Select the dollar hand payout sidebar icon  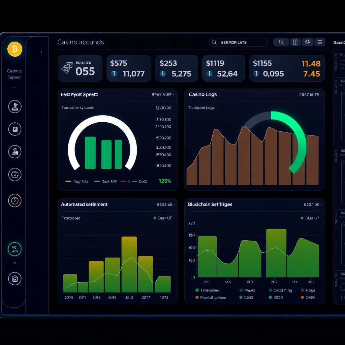click(x=14, y=152)
